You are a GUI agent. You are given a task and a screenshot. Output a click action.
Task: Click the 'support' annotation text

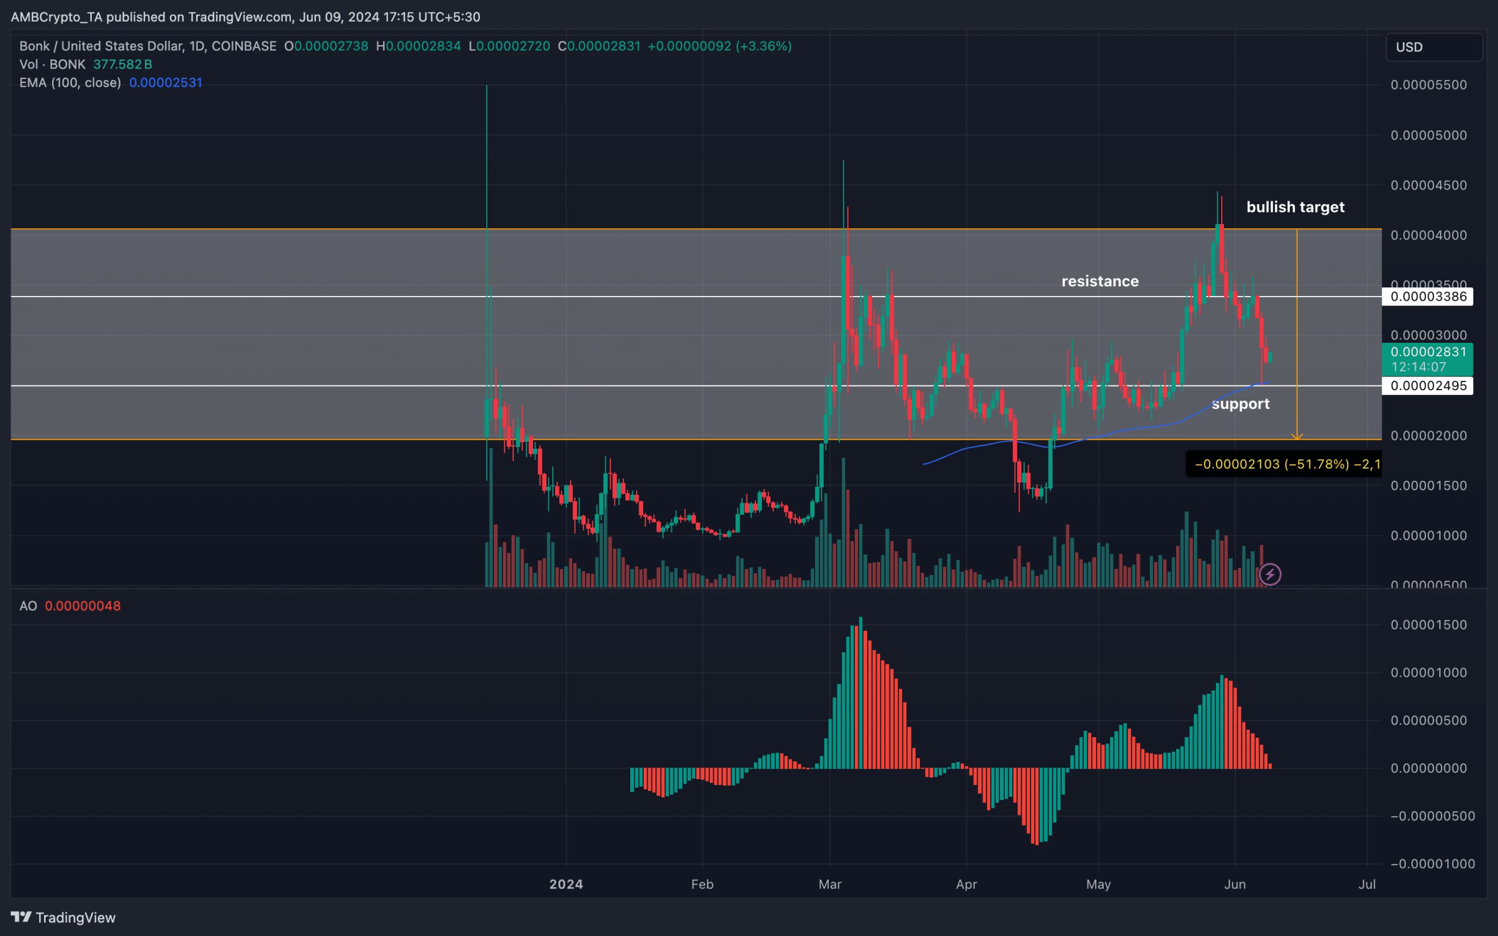click(1241, 404)
